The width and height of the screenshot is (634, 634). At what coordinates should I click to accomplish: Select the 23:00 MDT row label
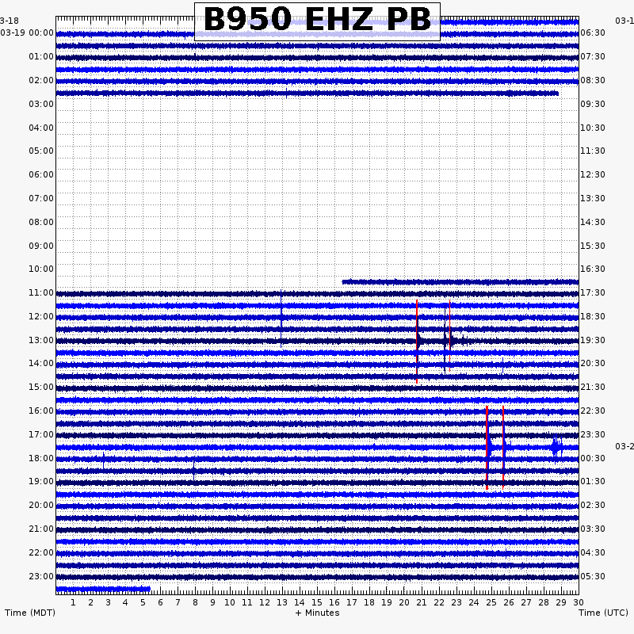tap(41, 576)
